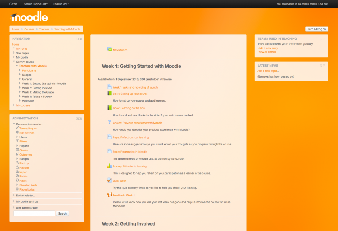338x231 pixels.
Task: Expand Switch role to... section
Action: click(x=14, y=195)
